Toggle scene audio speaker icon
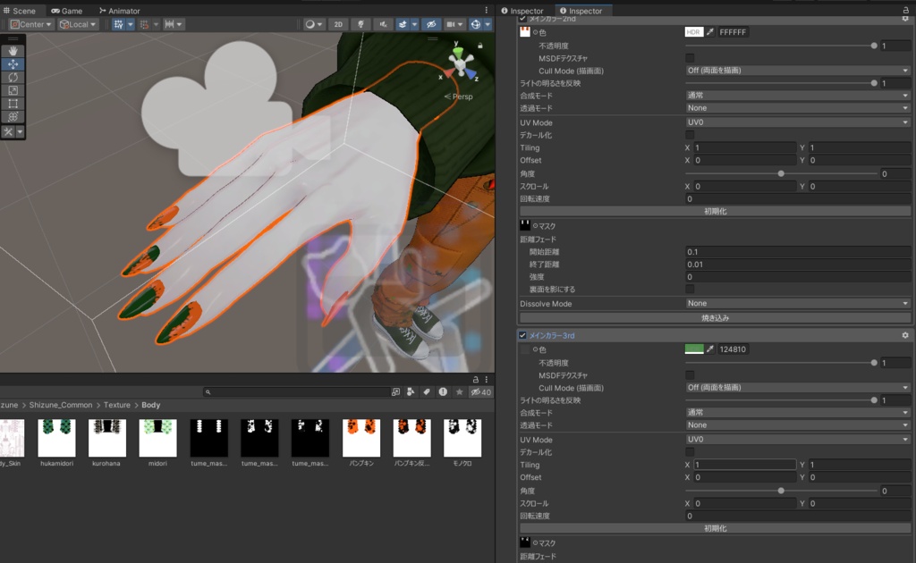The height and width of the screenshot is (563, 916). [x=383, y=24]
